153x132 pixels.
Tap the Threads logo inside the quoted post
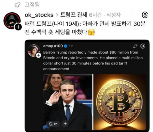pyautogui.click(x=143, y=46)
